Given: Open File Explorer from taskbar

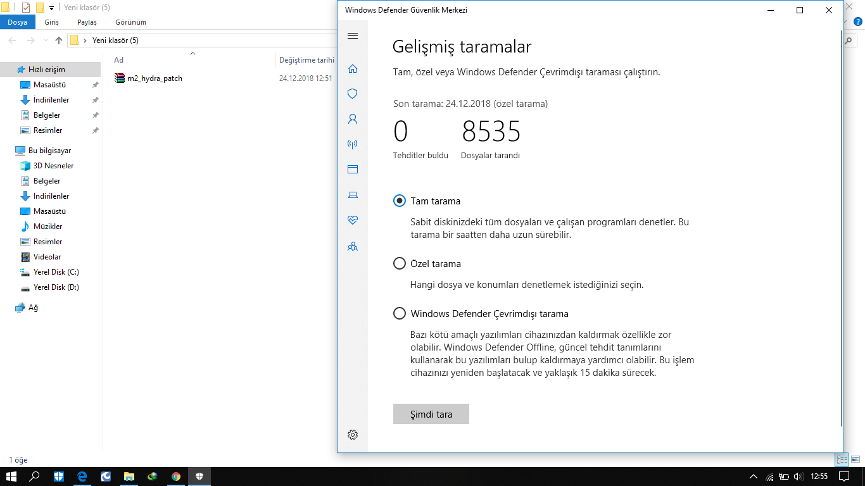Looking at the screenshot, I should point(129,477).
